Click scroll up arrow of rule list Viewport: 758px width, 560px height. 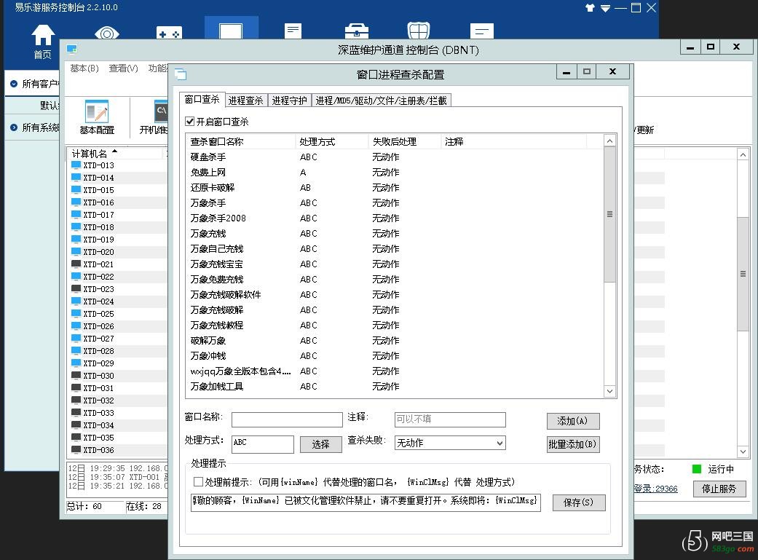click(x=609, y=141)
